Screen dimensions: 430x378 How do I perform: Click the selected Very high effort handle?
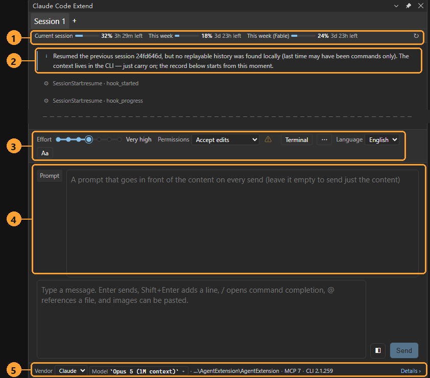click(89, 139)
